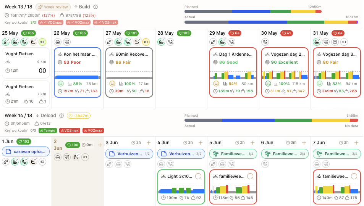The image size is (364, 206).
Task: Click the Week 13 actual time distribution bar
Action: pos(271,22)
